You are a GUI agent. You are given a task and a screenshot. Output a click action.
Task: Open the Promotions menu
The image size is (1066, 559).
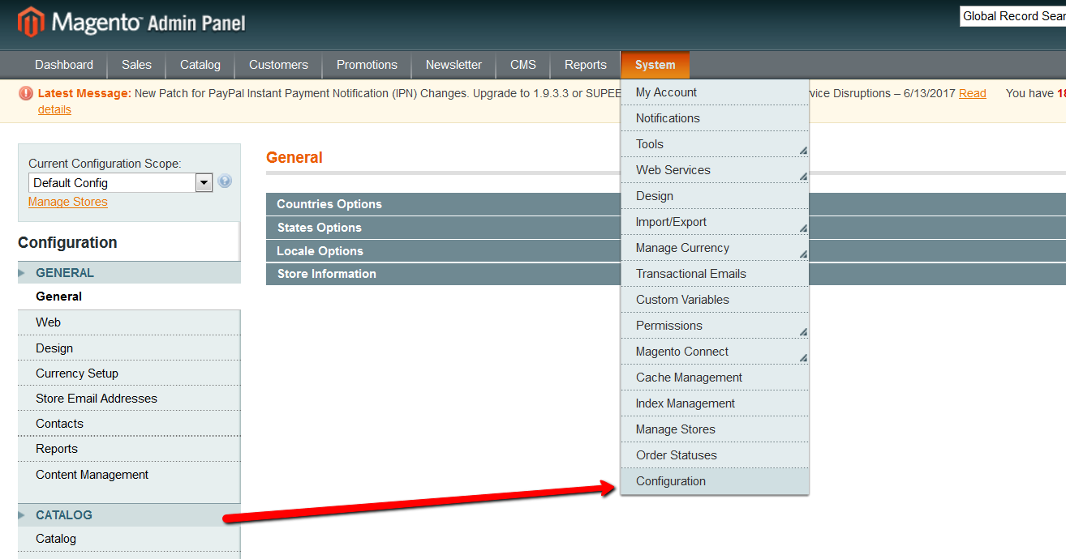pyautogui.click(x=367, y=65)
